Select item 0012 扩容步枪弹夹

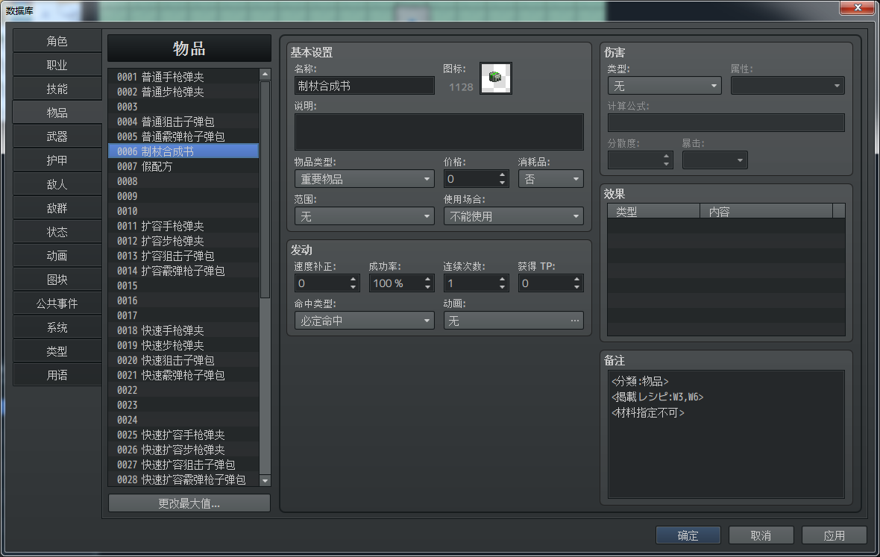183,241
